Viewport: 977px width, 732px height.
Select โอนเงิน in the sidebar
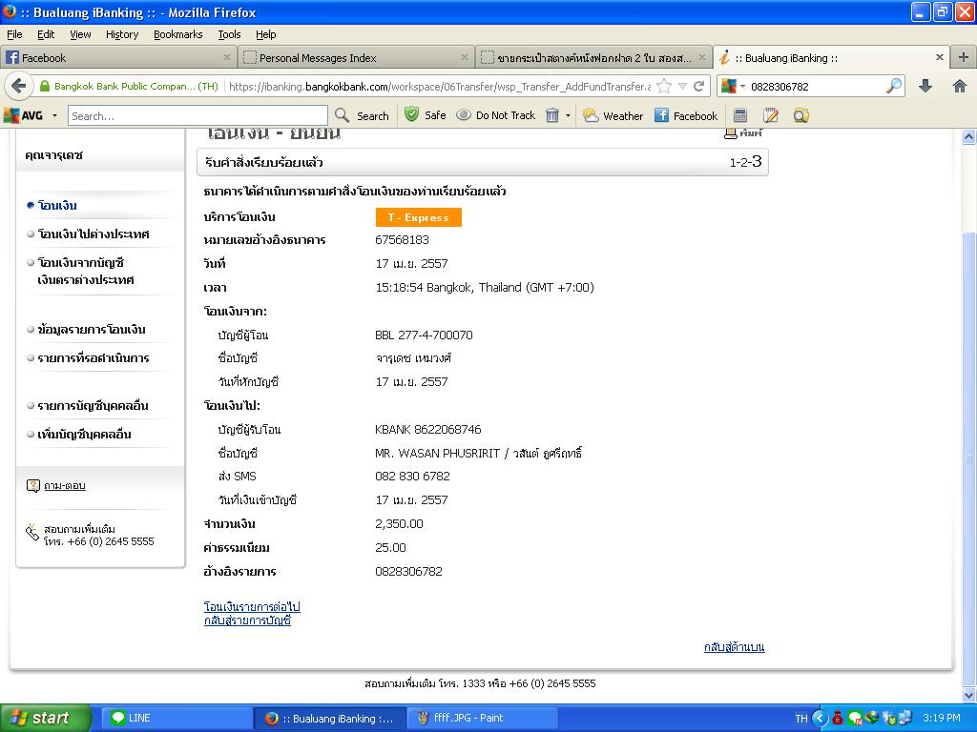point(57,206)
